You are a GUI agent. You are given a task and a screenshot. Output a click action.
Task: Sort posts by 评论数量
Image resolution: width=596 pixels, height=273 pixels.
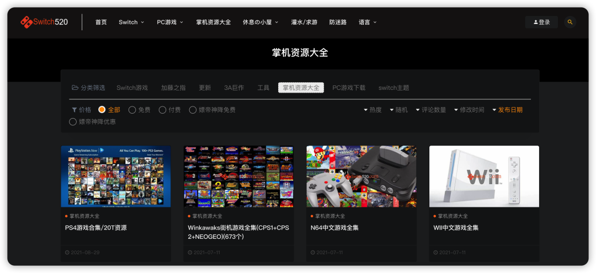pyautogui.click(x=431, y=110)
